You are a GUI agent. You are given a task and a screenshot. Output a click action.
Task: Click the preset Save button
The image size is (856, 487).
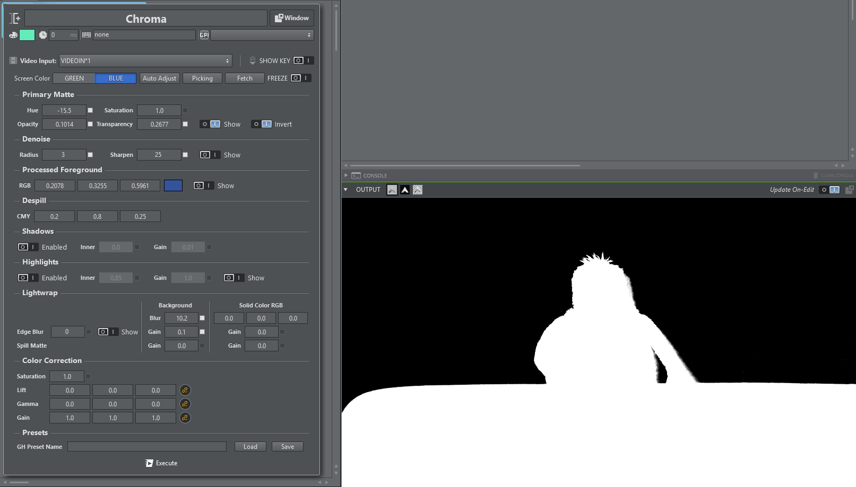pos(288,447)
